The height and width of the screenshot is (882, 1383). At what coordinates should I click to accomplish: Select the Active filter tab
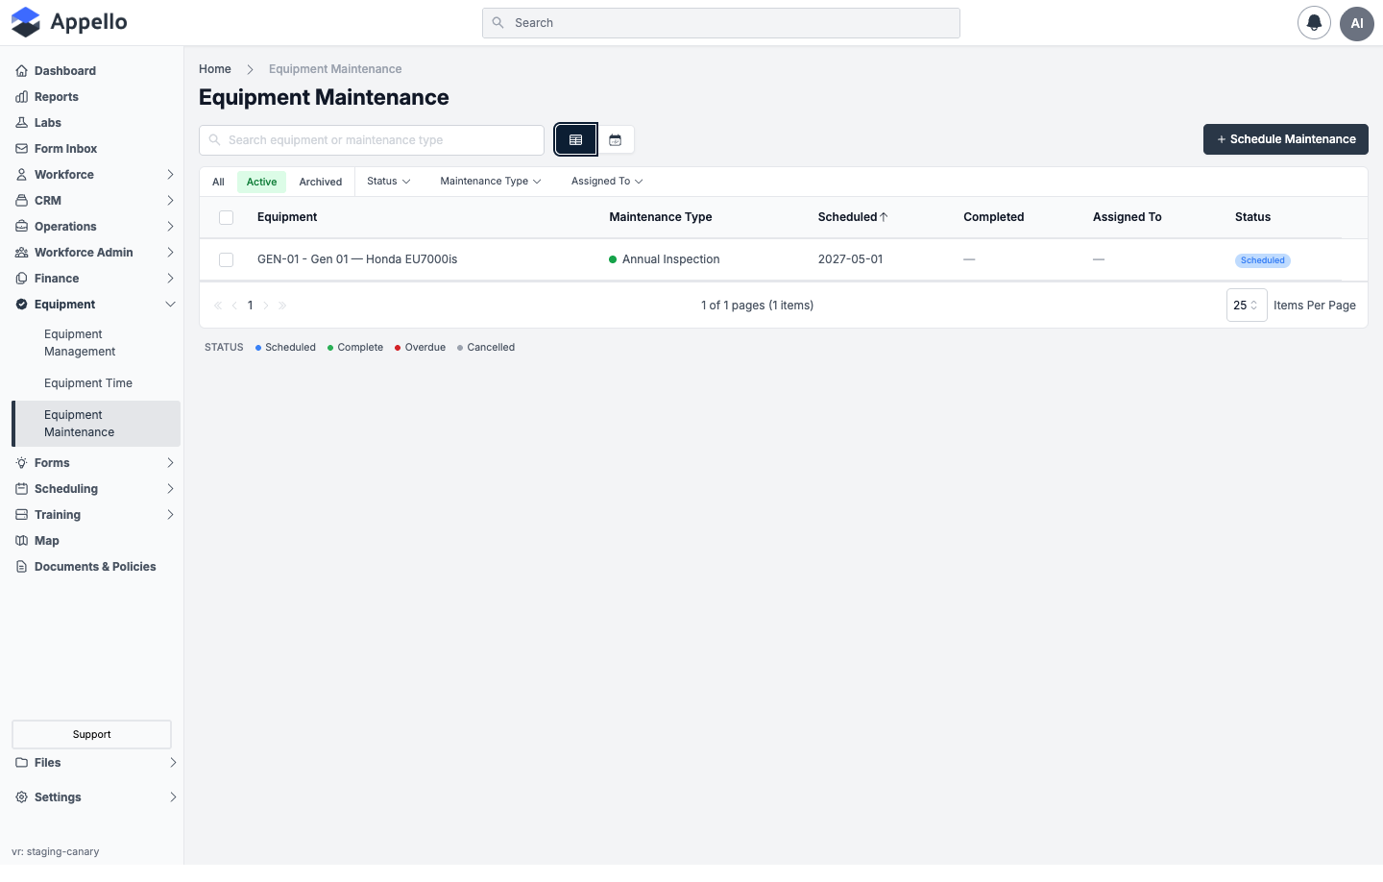click(x=261, y=183)
